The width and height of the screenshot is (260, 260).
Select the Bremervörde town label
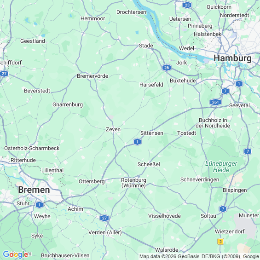[92, 76]
